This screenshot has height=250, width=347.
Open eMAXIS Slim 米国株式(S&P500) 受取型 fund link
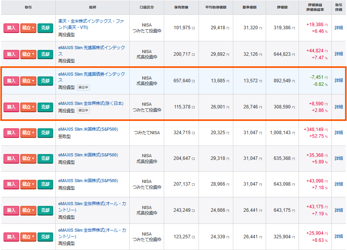coord(88,129)
